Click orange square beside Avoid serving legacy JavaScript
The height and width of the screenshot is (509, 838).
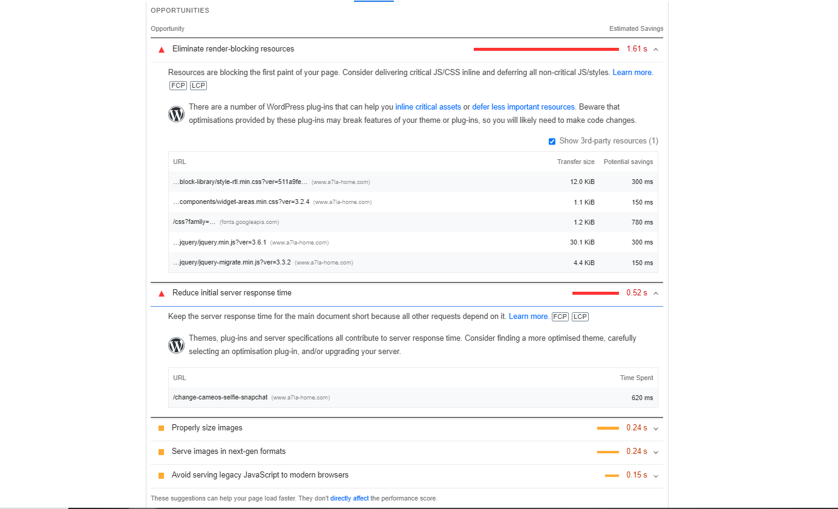tap(161, 476)
